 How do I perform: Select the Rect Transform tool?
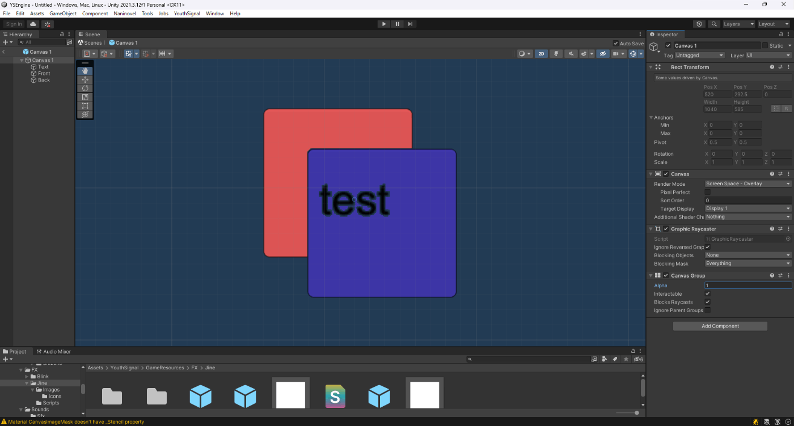(x=85, y=105)
